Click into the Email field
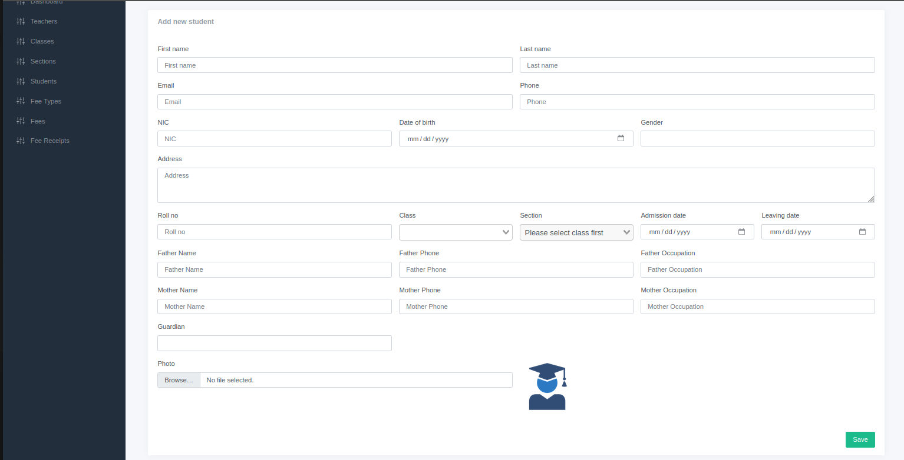The width and height of the screenshot is (904, 460). pos(335,101)
